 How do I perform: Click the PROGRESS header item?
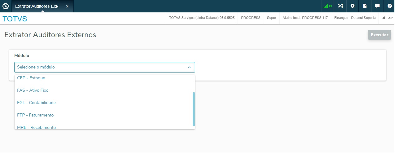[x=251, y=18]
